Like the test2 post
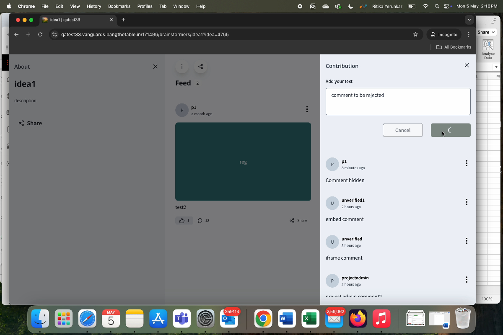This screenshot has width=503, height=335. [184, 220]
